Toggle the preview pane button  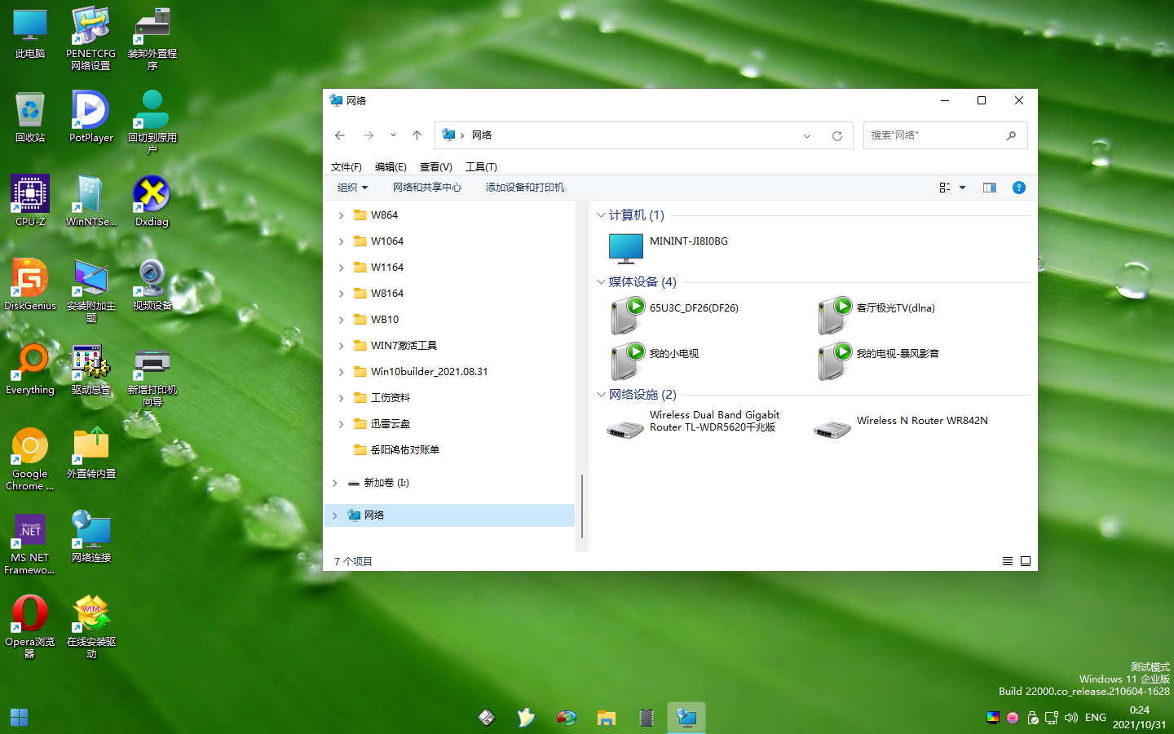[x=990, y=188]
